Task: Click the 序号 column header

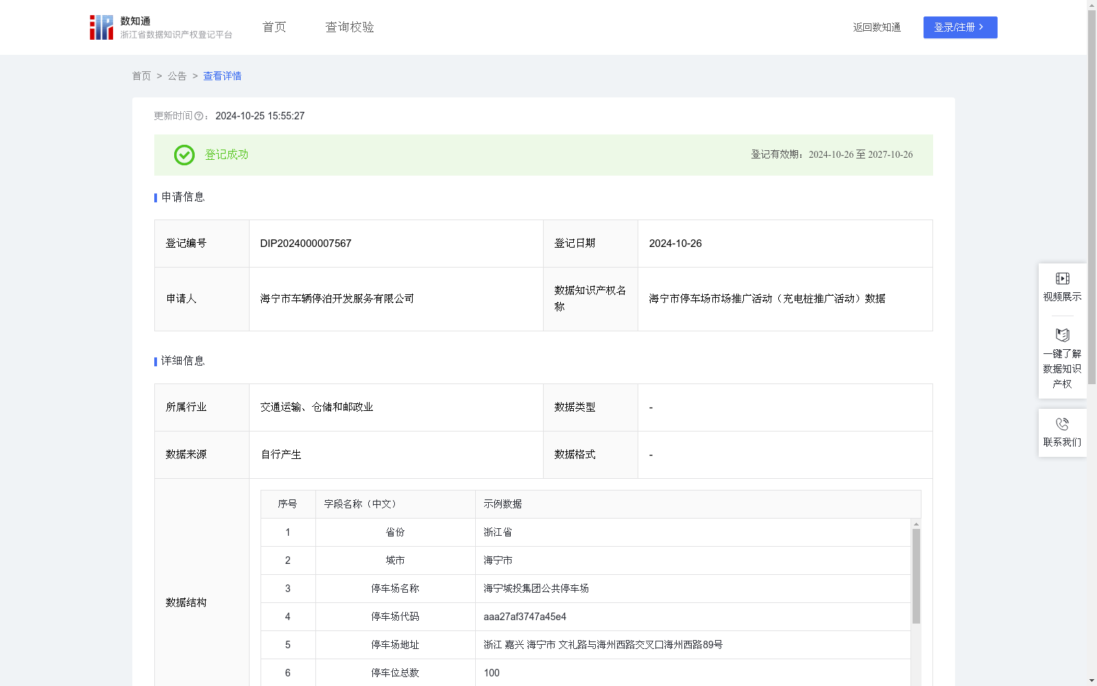Action: 288,504
